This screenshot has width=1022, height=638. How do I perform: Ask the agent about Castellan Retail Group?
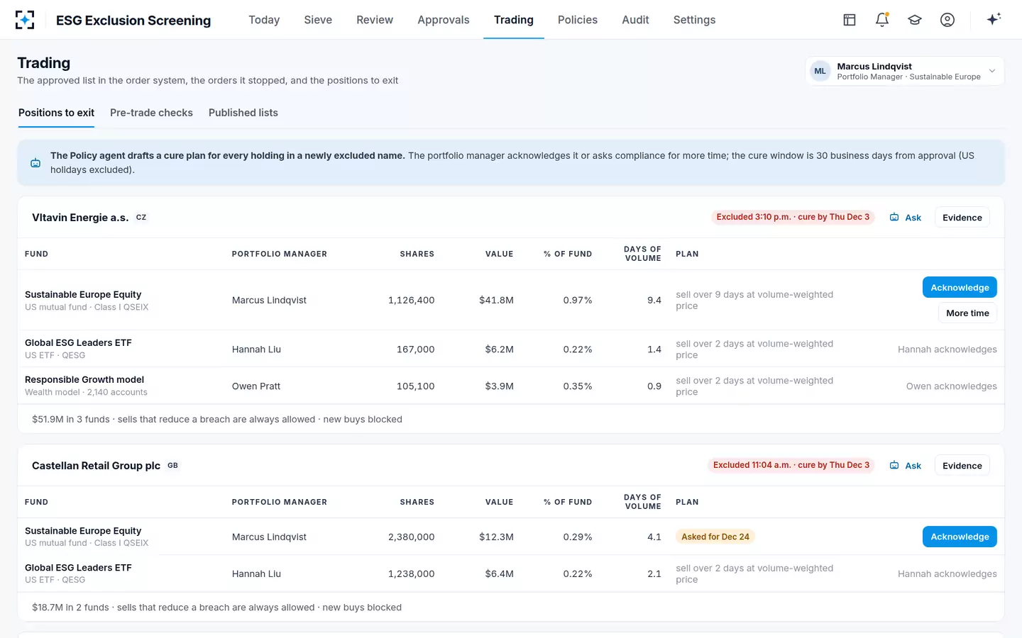point(906,466)
